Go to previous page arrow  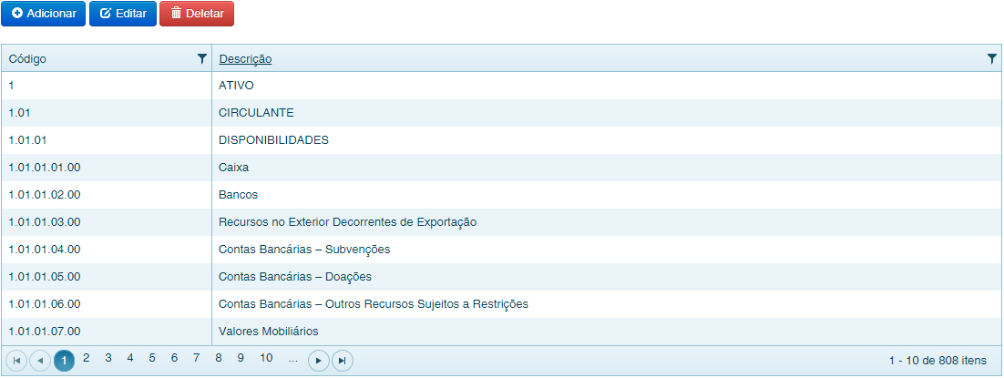pyautogui.click(x=40, y=361)
